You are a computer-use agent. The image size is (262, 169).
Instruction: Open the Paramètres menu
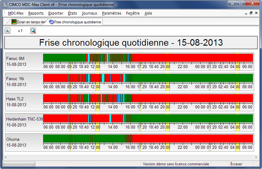pyautogui.click(x=112, y=13)
